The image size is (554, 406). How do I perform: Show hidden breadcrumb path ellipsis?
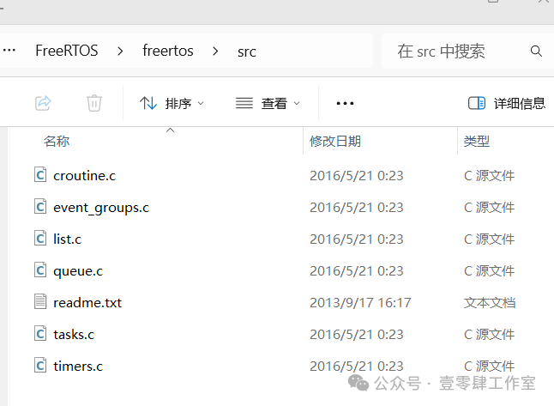coord(9,51)
